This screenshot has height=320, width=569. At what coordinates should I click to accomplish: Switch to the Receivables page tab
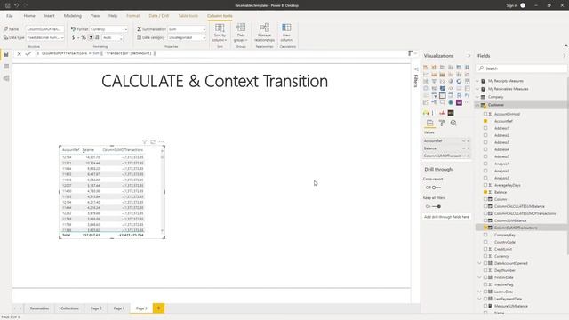[x=39, y=308]
